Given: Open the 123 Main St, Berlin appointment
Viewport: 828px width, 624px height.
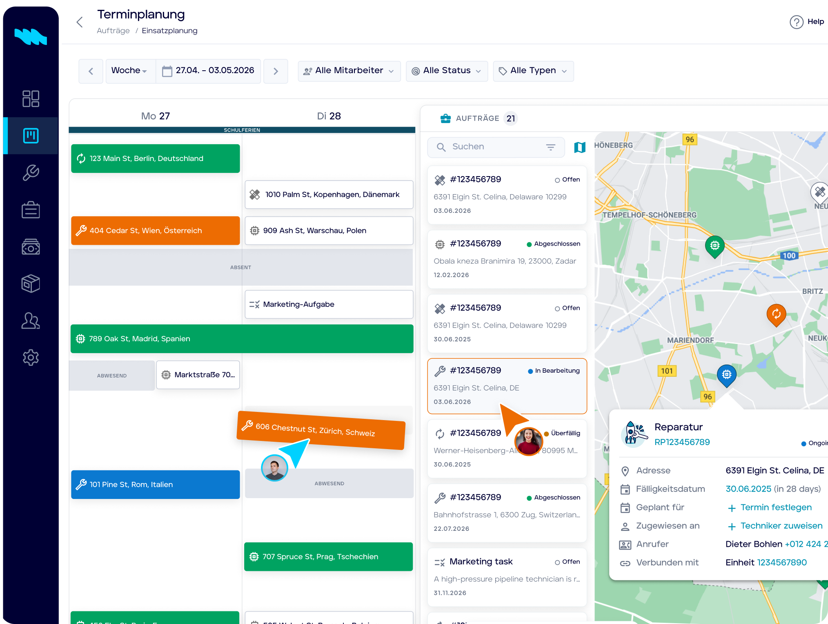Looking at the screenshot, I should 155,159.
